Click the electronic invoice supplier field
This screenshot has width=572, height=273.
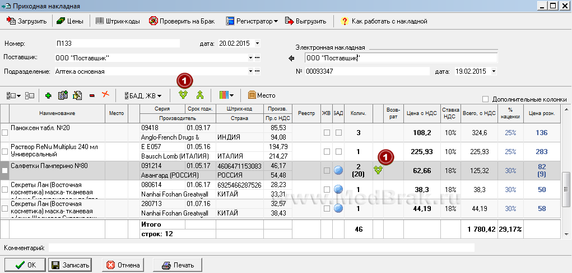401,58
